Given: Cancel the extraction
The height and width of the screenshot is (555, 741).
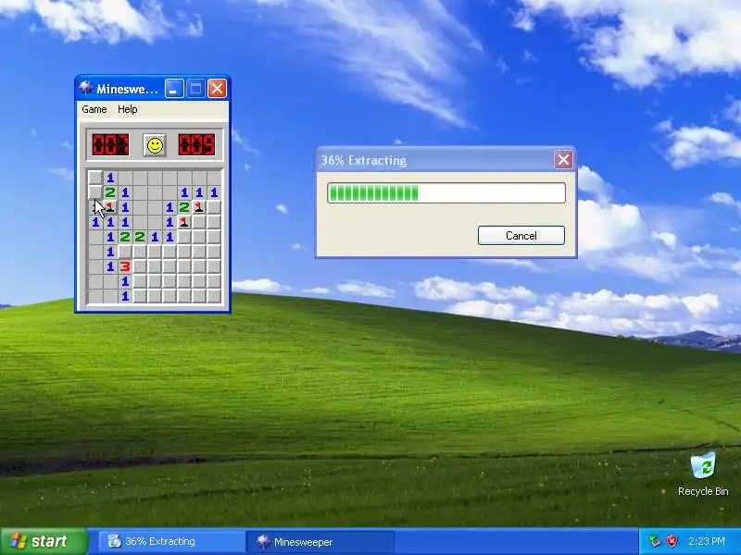Looking at the screenshot, I should (x=521, y=236).
